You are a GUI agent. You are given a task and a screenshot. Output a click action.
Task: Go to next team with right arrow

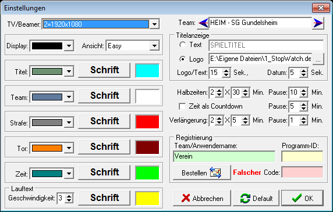[x=318, y=23]
